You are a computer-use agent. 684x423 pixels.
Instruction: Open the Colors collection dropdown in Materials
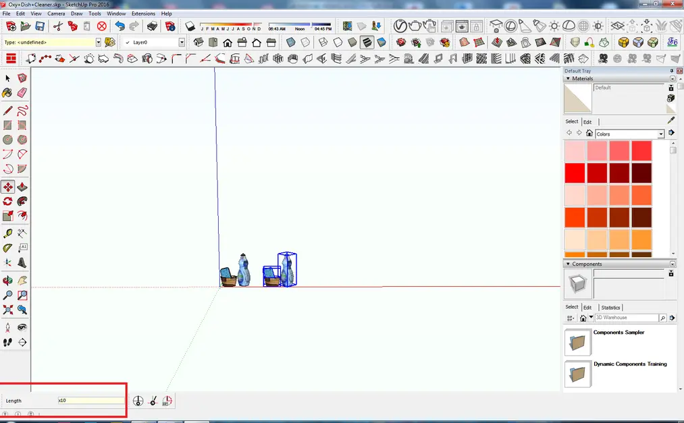click(x=661, y=133)
